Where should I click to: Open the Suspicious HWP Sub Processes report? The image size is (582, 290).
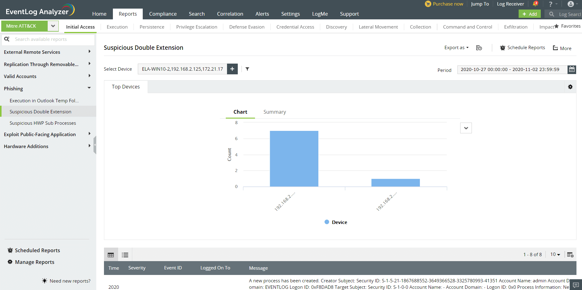43,123
